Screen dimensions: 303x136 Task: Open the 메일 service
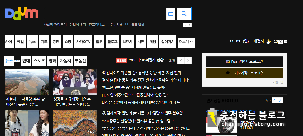(x=20, y=42)
